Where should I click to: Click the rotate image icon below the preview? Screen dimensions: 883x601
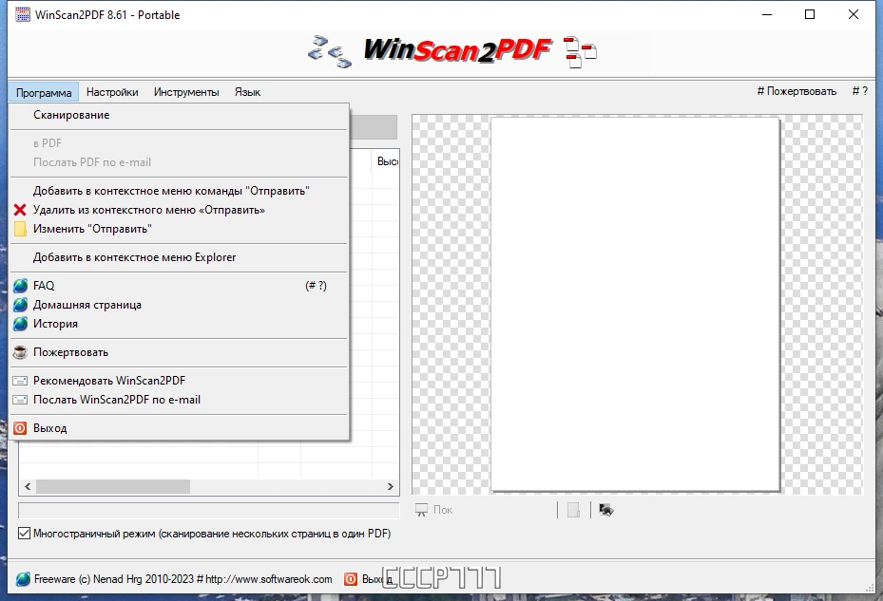[x=606, y=510]
